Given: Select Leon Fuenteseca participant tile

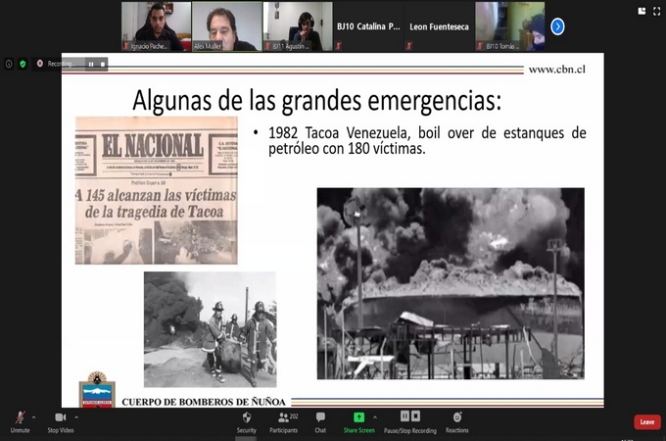Looking at the screenshot, I should point(439,26).
